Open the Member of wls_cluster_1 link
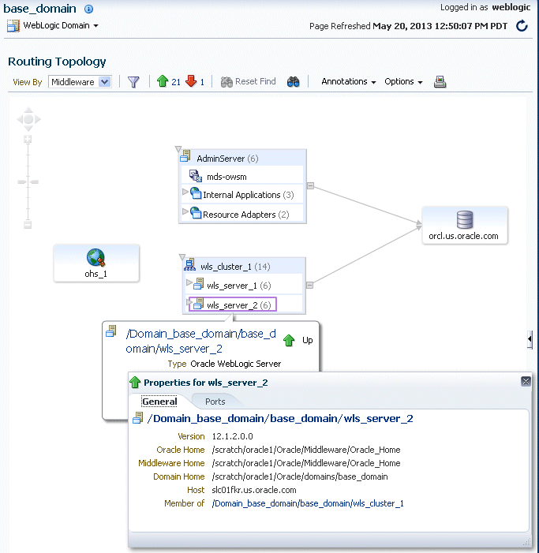The height and width of the screenshot is (553, 539). click(308, 503)
